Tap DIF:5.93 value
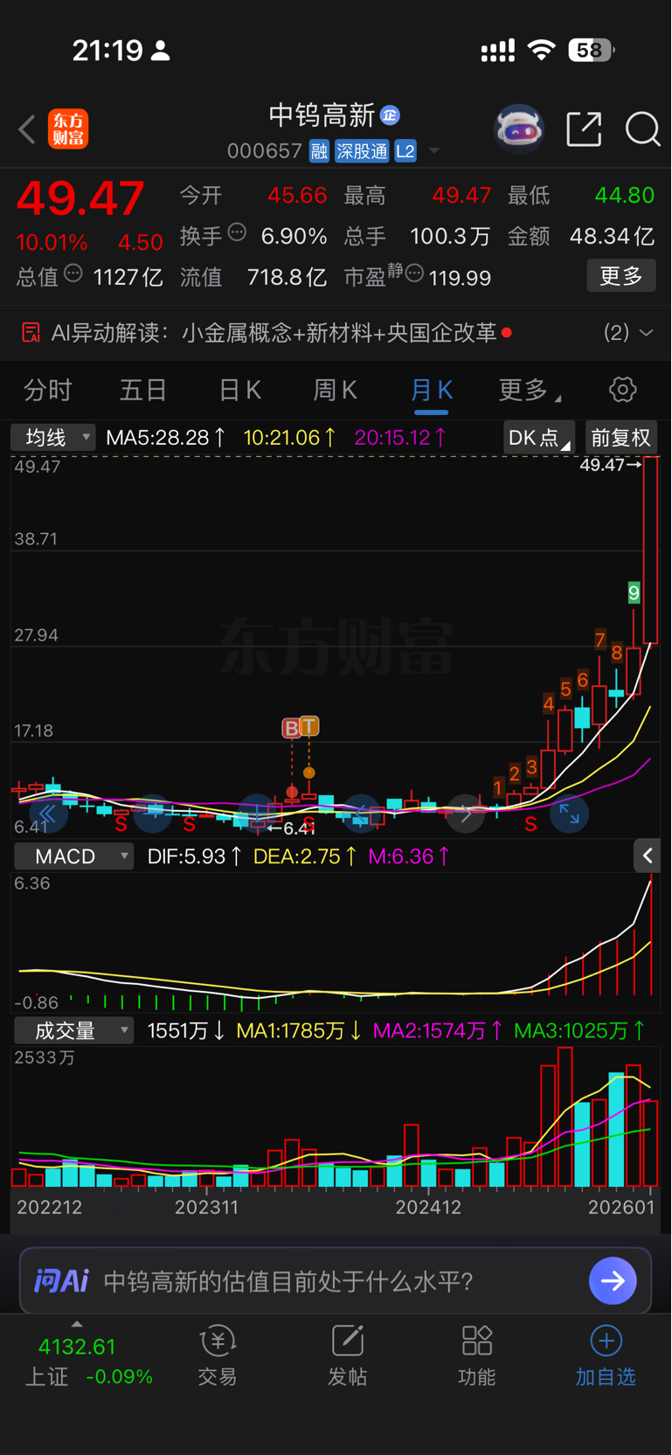Image resolution: width=672 pixels, height=1455 pixels. (x=195, y=856)
